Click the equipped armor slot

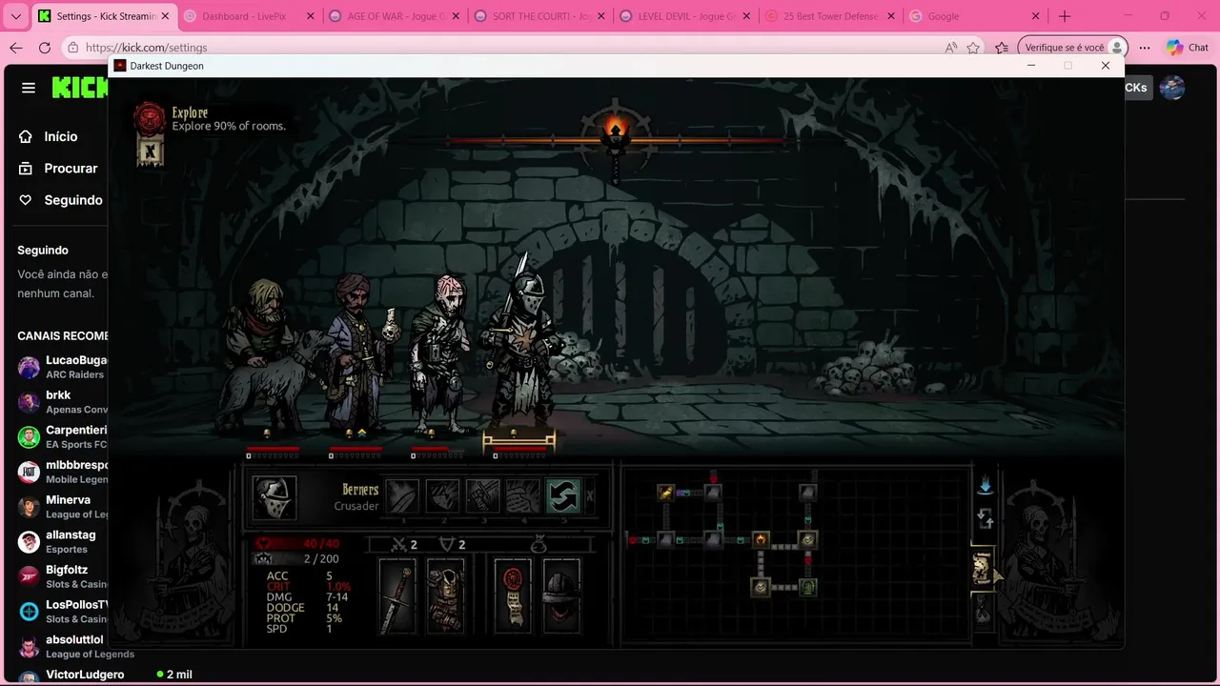[445, 595]
